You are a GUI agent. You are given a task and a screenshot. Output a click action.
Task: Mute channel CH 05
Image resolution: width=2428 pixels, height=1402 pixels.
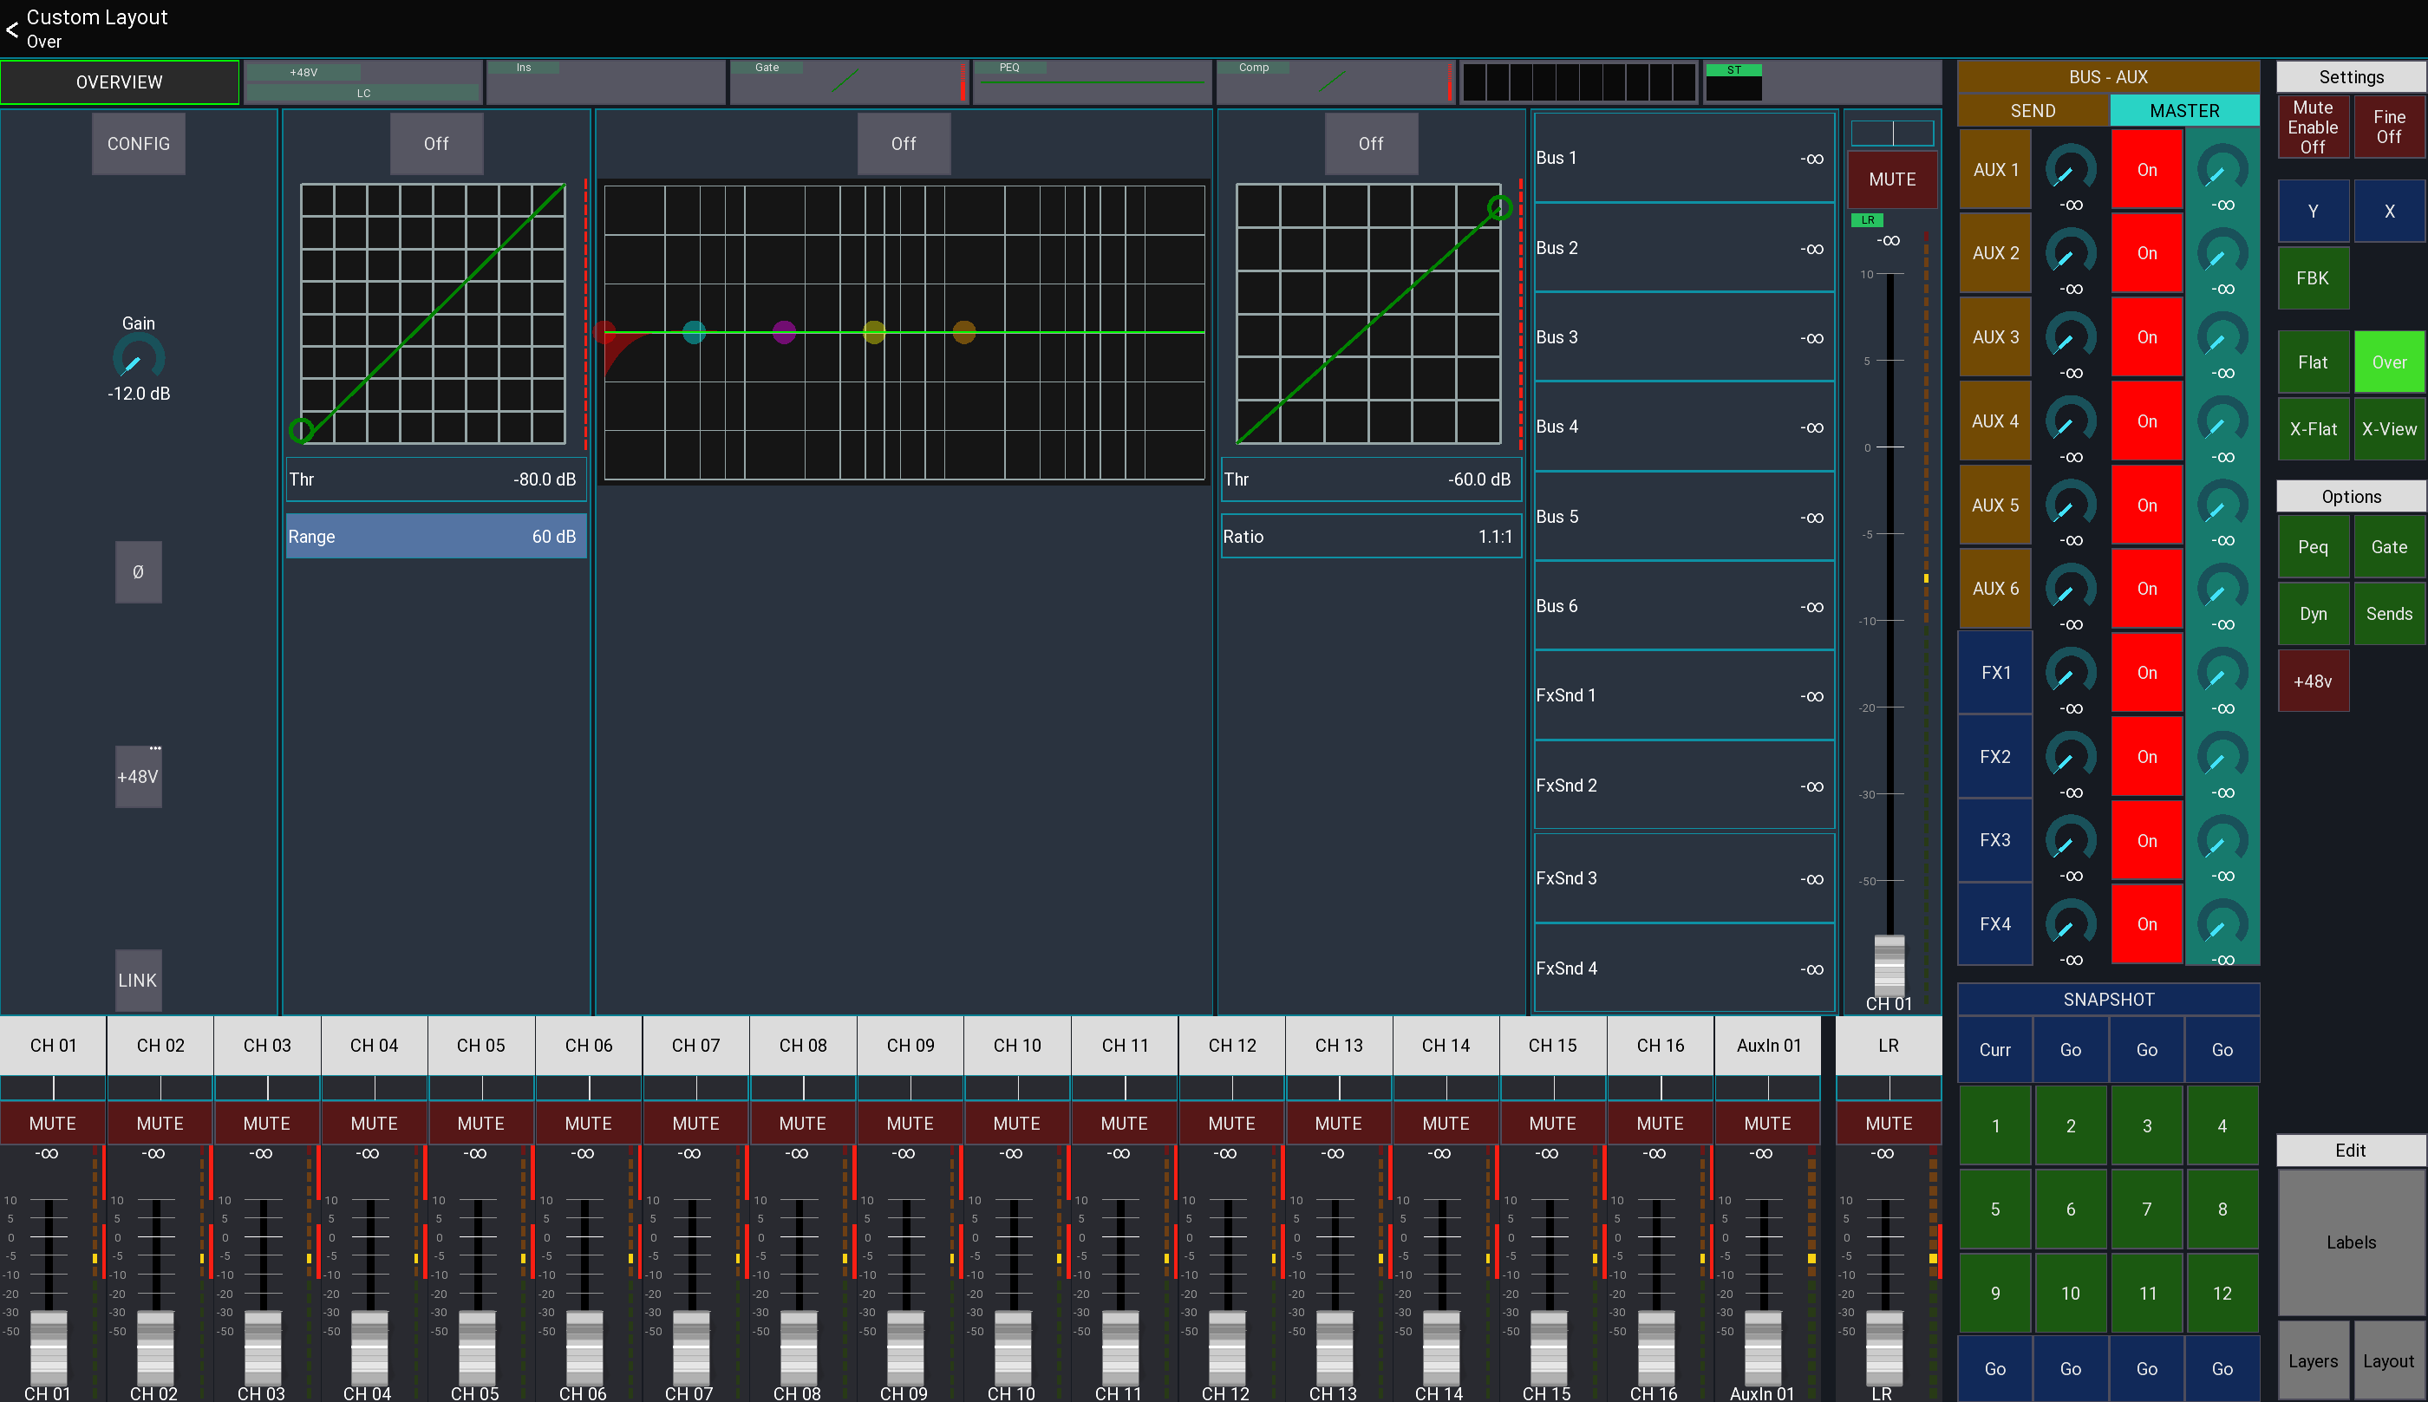coord(481,1123)
